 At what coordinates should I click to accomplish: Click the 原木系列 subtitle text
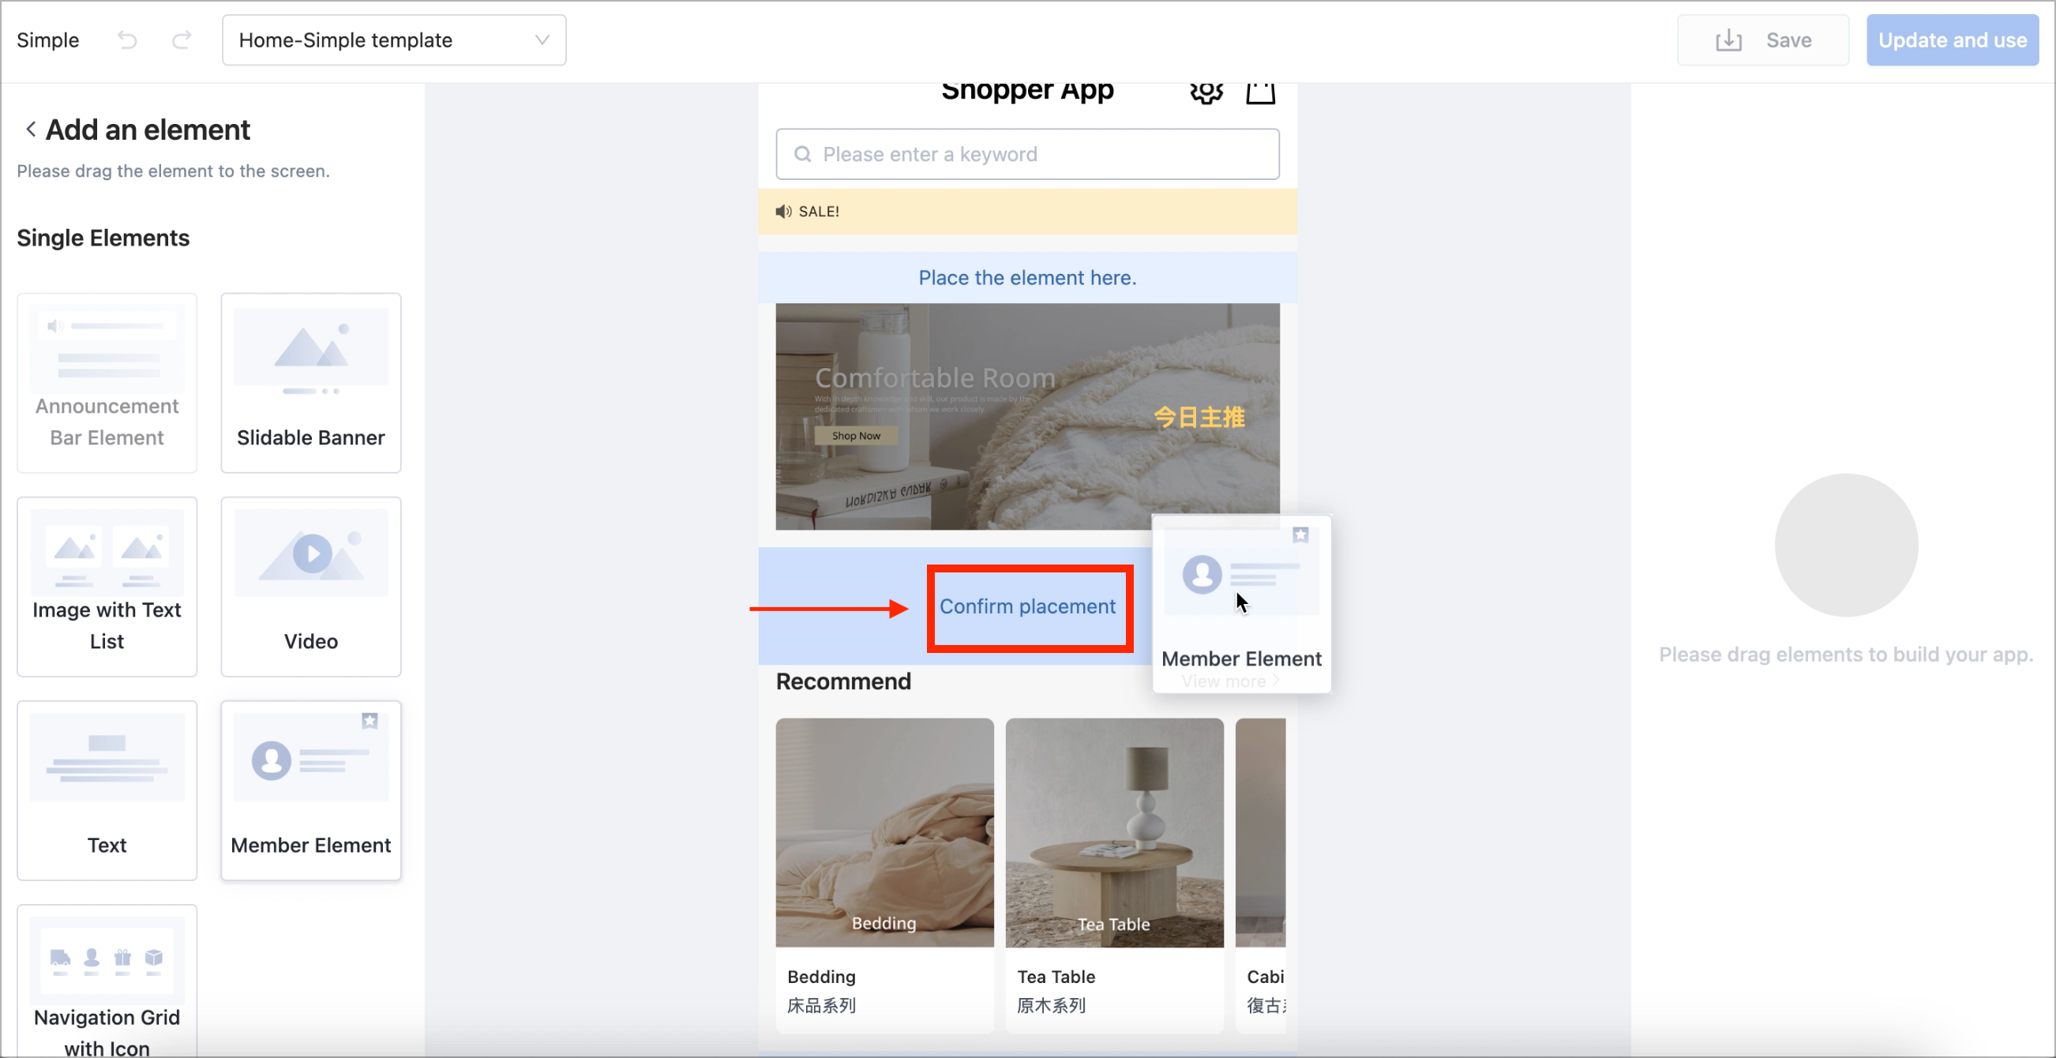click(x=1051, y=1005)
